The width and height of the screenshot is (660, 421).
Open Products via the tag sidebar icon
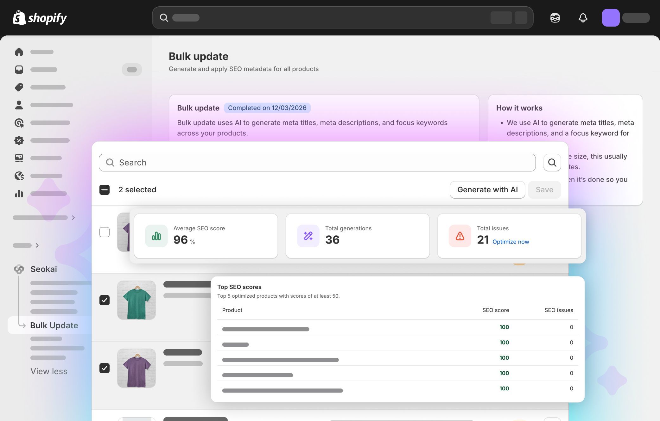coord(19,87)
